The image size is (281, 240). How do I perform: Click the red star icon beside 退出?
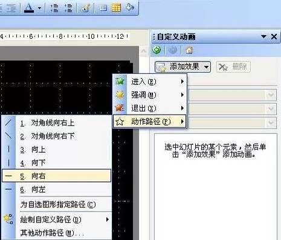120,108
